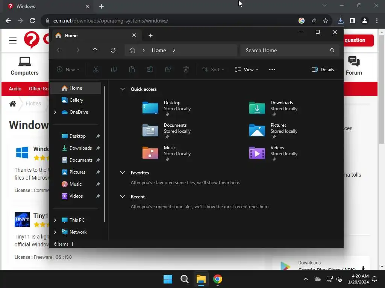
Task: Open the Sort dropdown
Action: (213, 69)
